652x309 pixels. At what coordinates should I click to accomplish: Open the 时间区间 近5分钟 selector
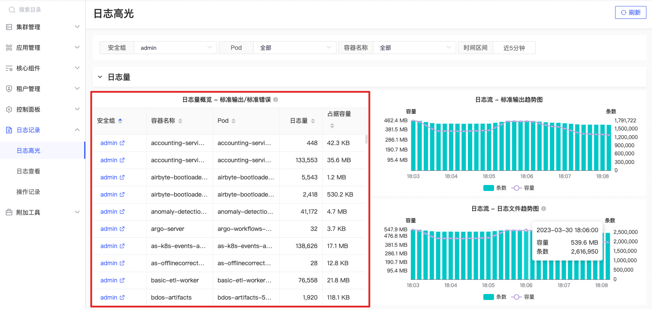pyautogui.click(x=514, y=48)
